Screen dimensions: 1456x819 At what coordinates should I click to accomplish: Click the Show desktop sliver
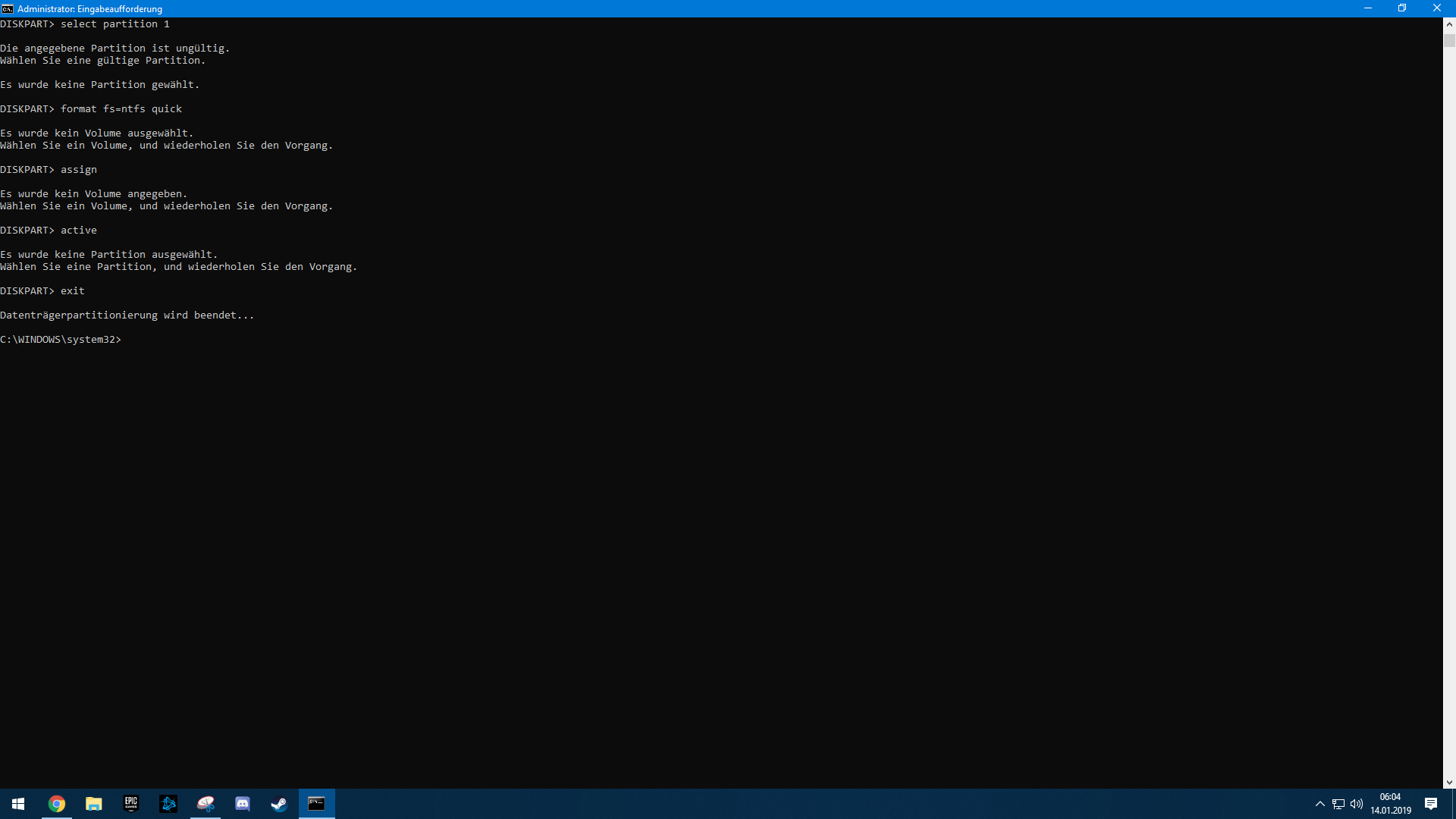(1454, 804)
